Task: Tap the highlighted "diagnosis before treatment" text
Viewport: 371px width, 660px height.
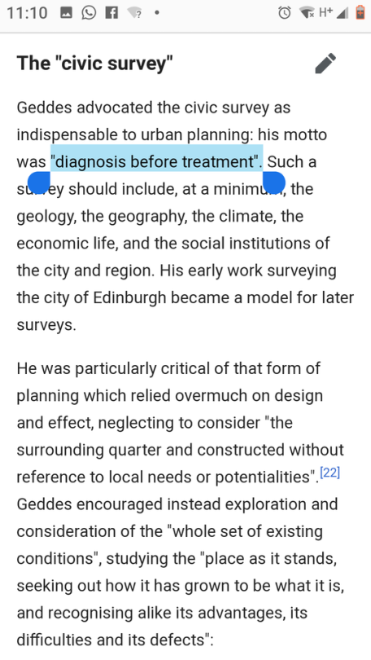Action: pos(156,162)
